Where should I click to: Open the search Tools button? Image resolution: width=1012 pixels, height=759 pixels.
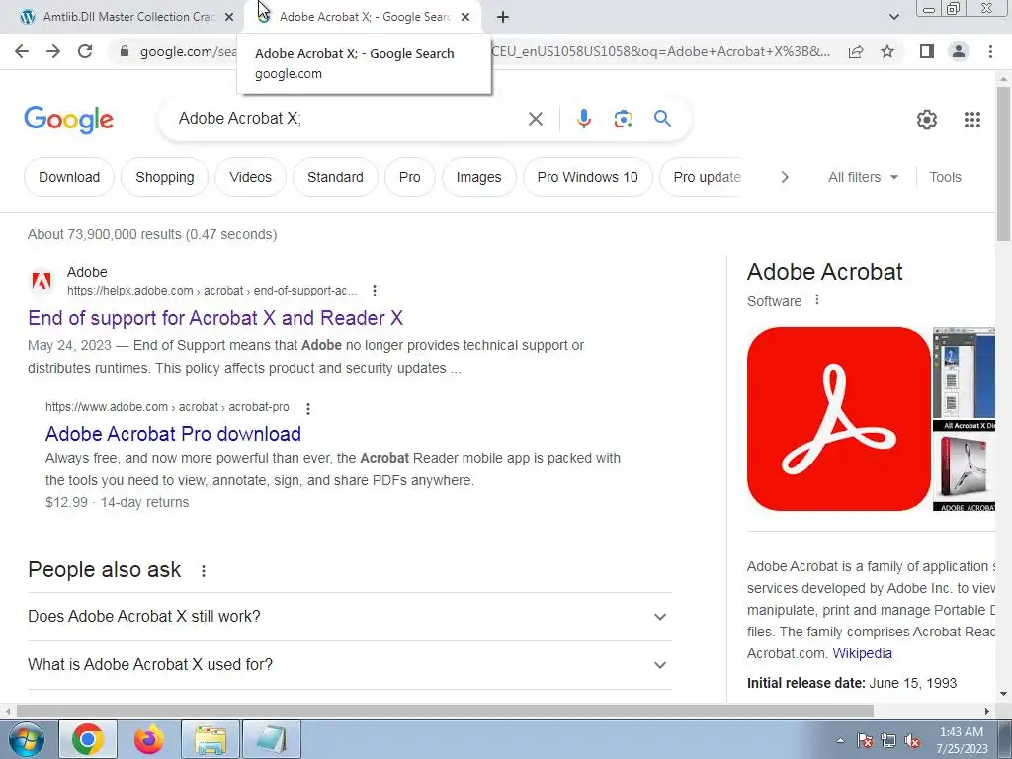[x=945, y=177]
